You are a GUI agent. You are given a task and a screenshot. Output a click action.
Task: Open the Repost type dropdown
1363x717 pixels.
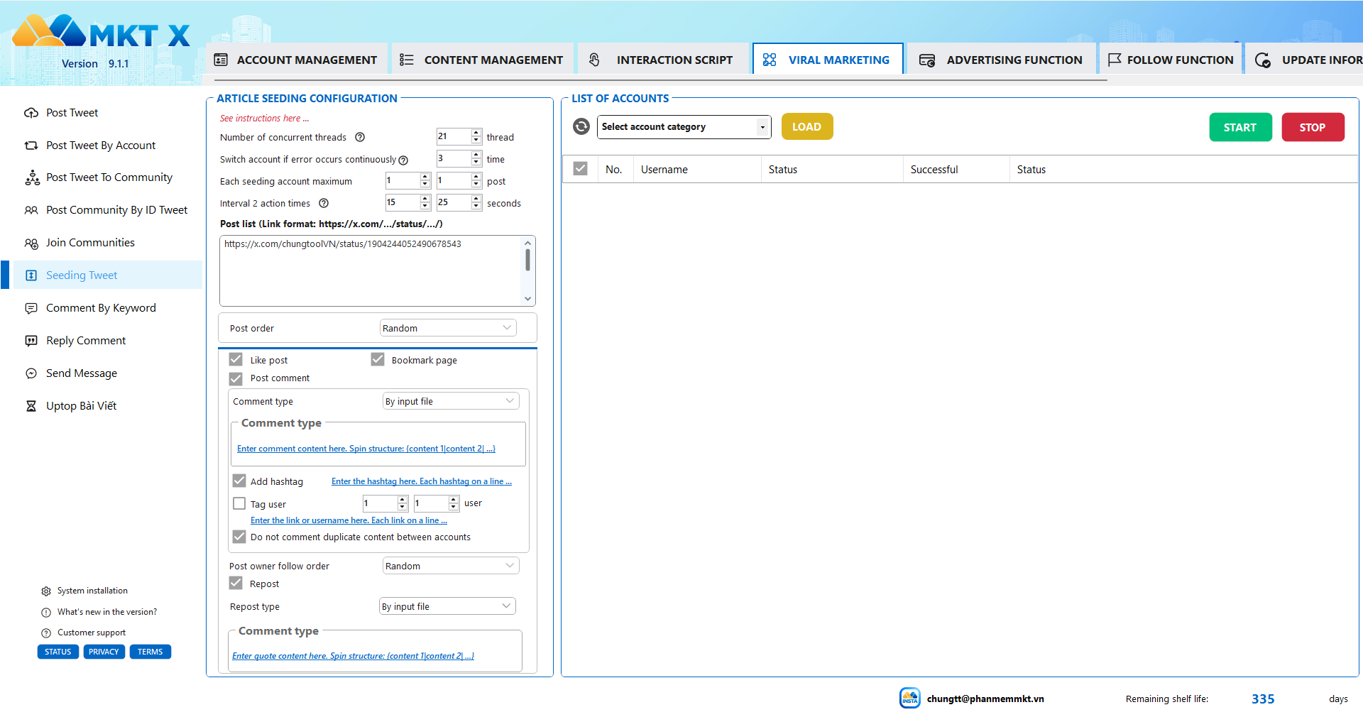coord(447,606)
